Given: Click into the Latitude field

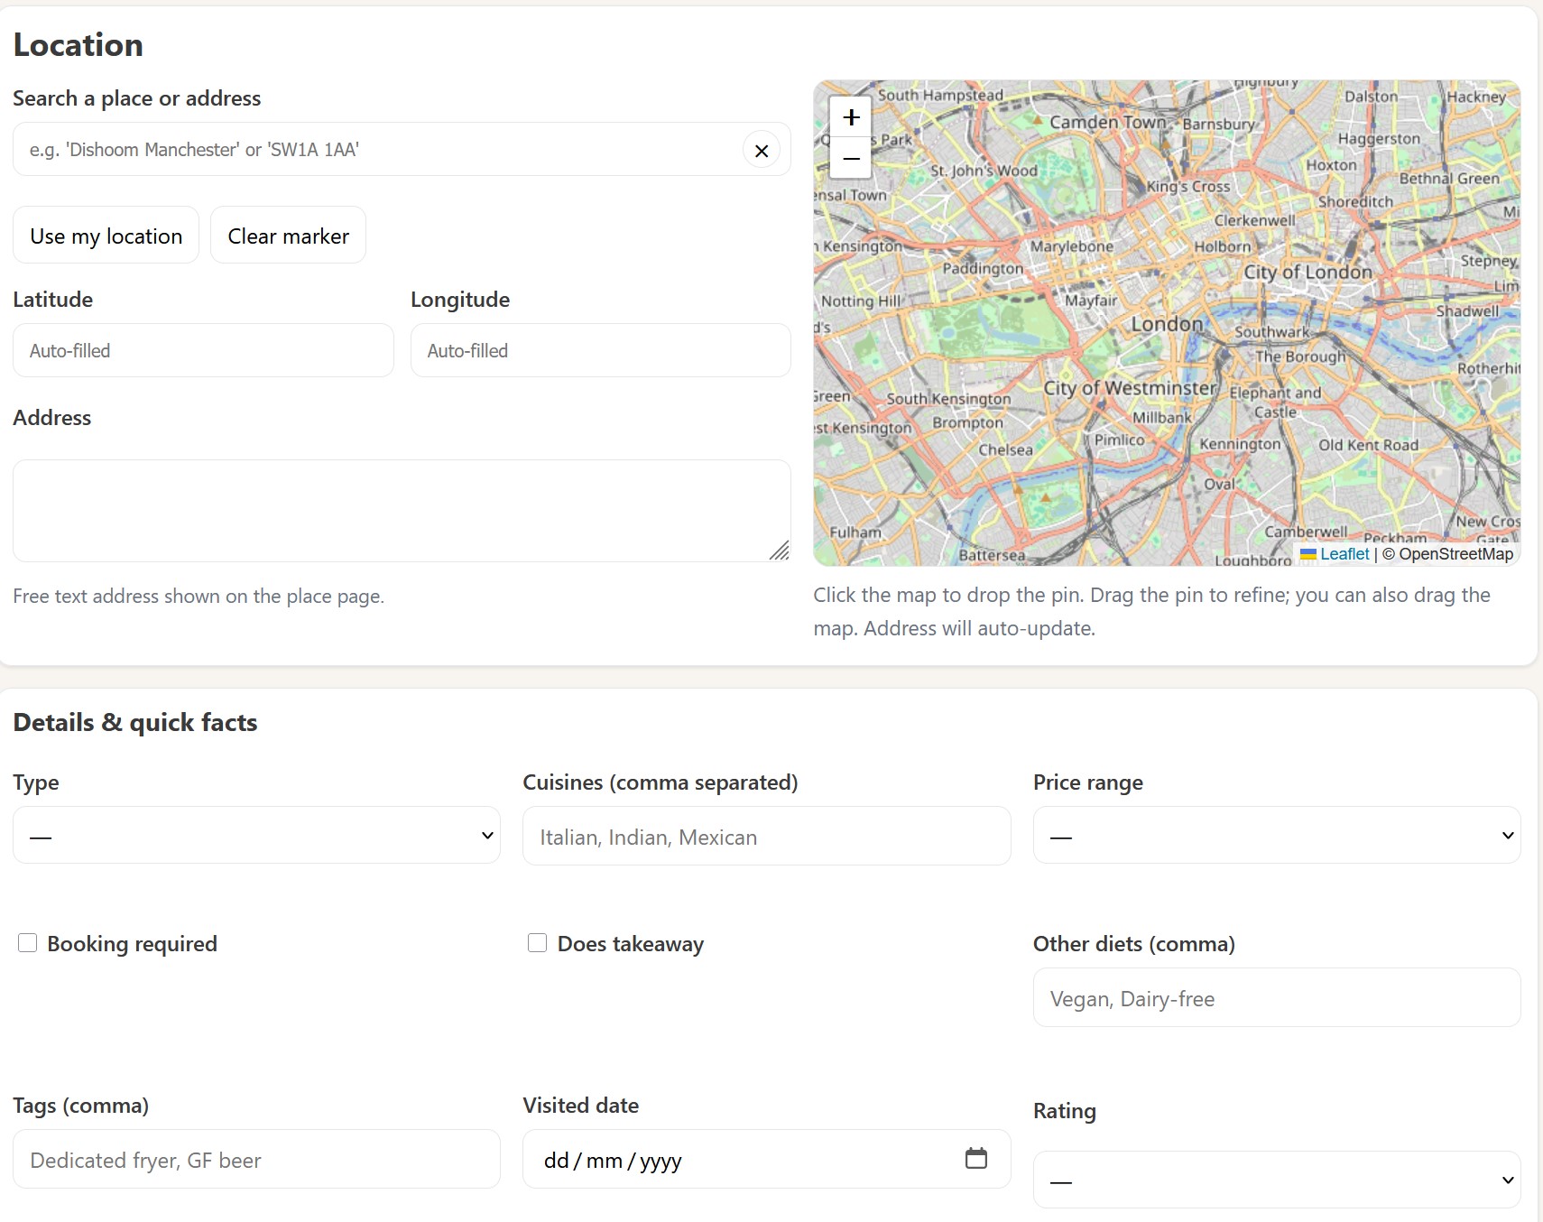Looking at the screenshot, I should [203, 351].
